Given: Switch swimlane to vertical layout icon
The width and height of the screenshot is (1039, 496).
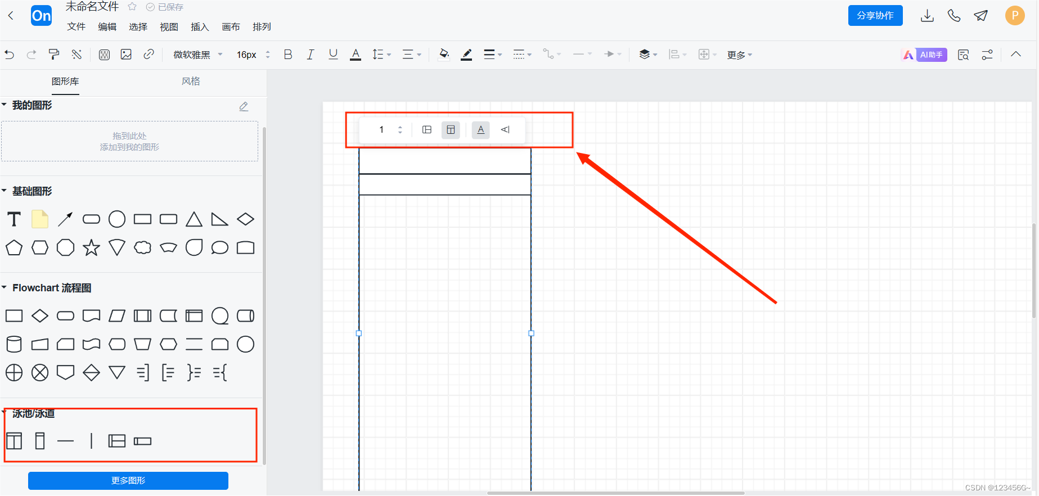Looking at the screenshot, I should 451,130.
